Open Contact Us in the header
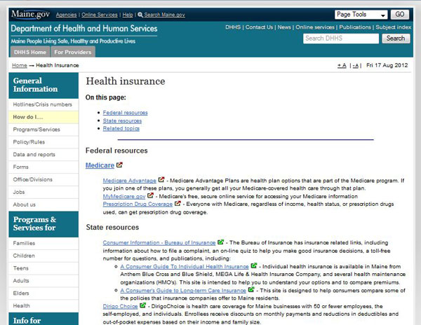Screen dimensions: 421x325 point(259,27)
